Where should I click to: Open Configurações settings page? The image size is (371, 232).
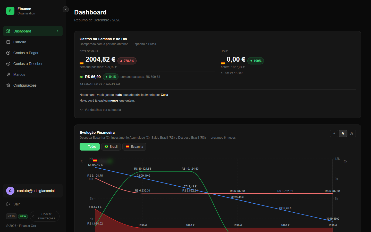click(33, 85)
